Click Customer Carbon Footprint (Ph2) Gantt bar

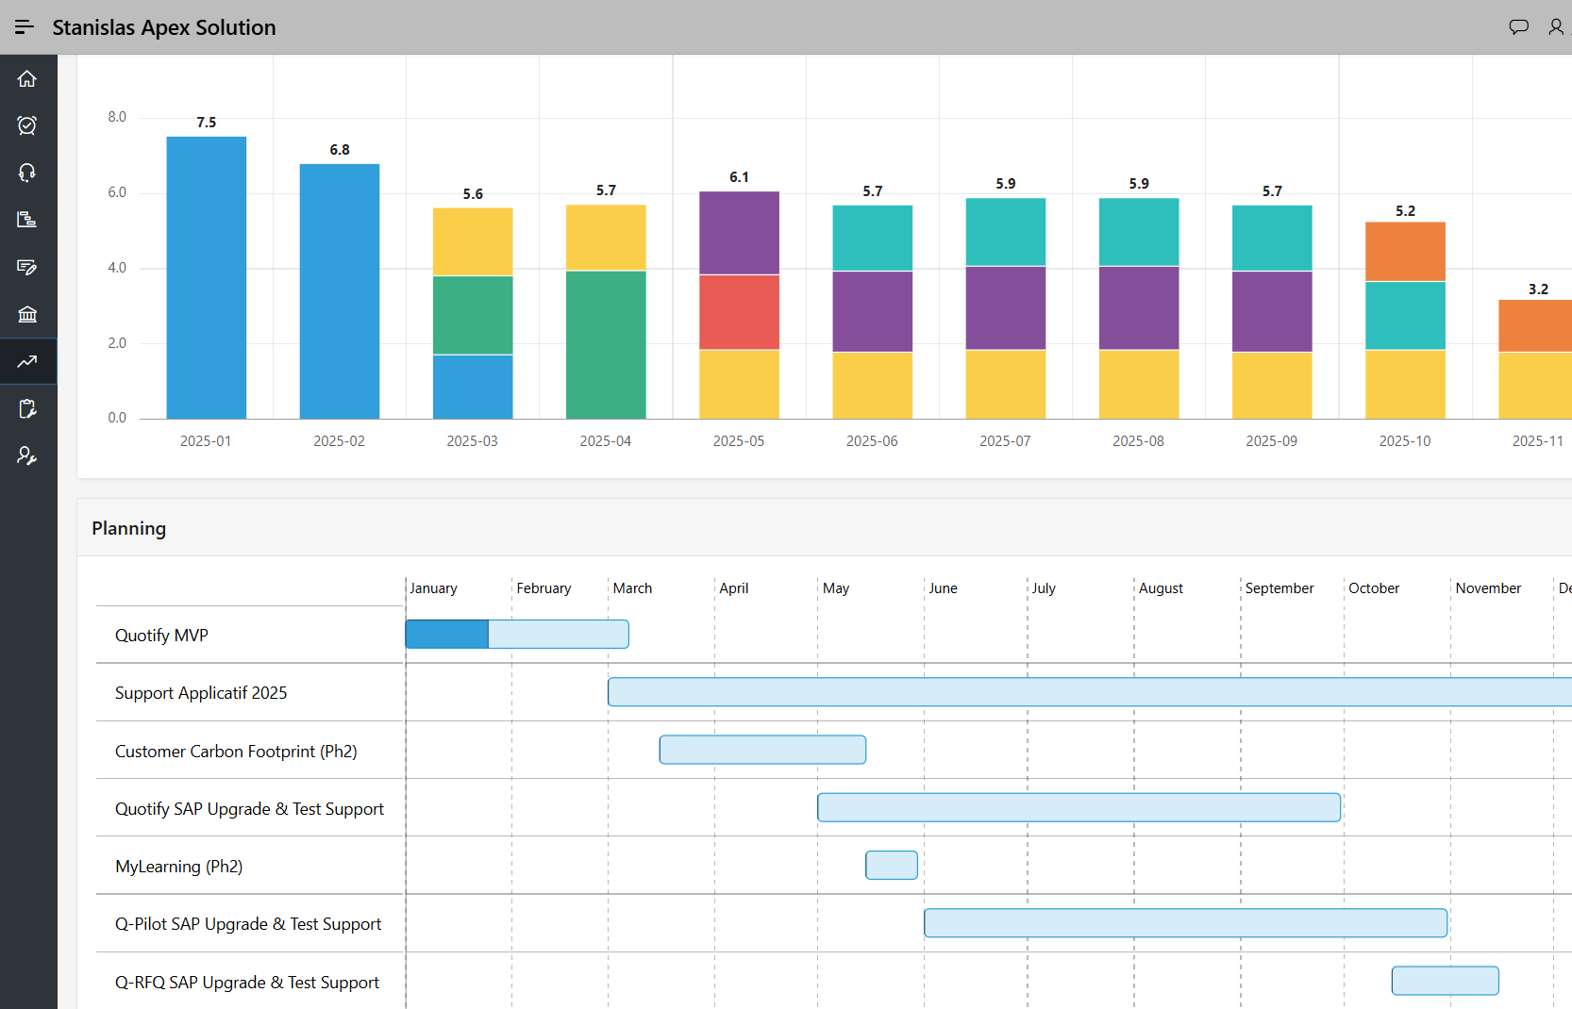[x=762, y=750]
